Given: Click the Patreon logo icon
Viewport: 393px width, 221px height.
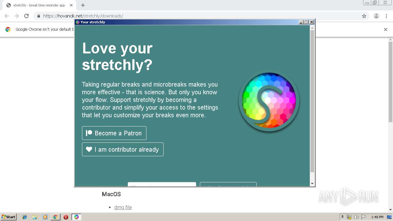Looking at the screenshot, I should click(89, 133).
